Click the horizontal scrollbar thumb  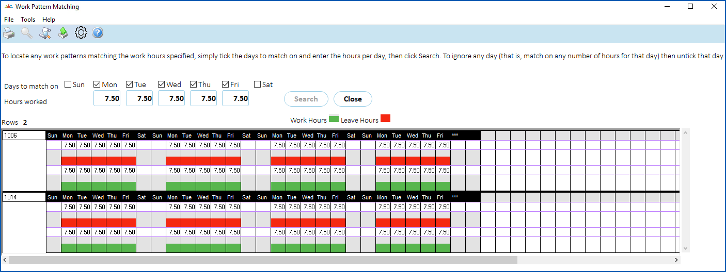(x=263, y=260)
